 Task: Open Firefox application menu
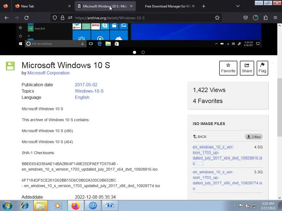(275, 18)
